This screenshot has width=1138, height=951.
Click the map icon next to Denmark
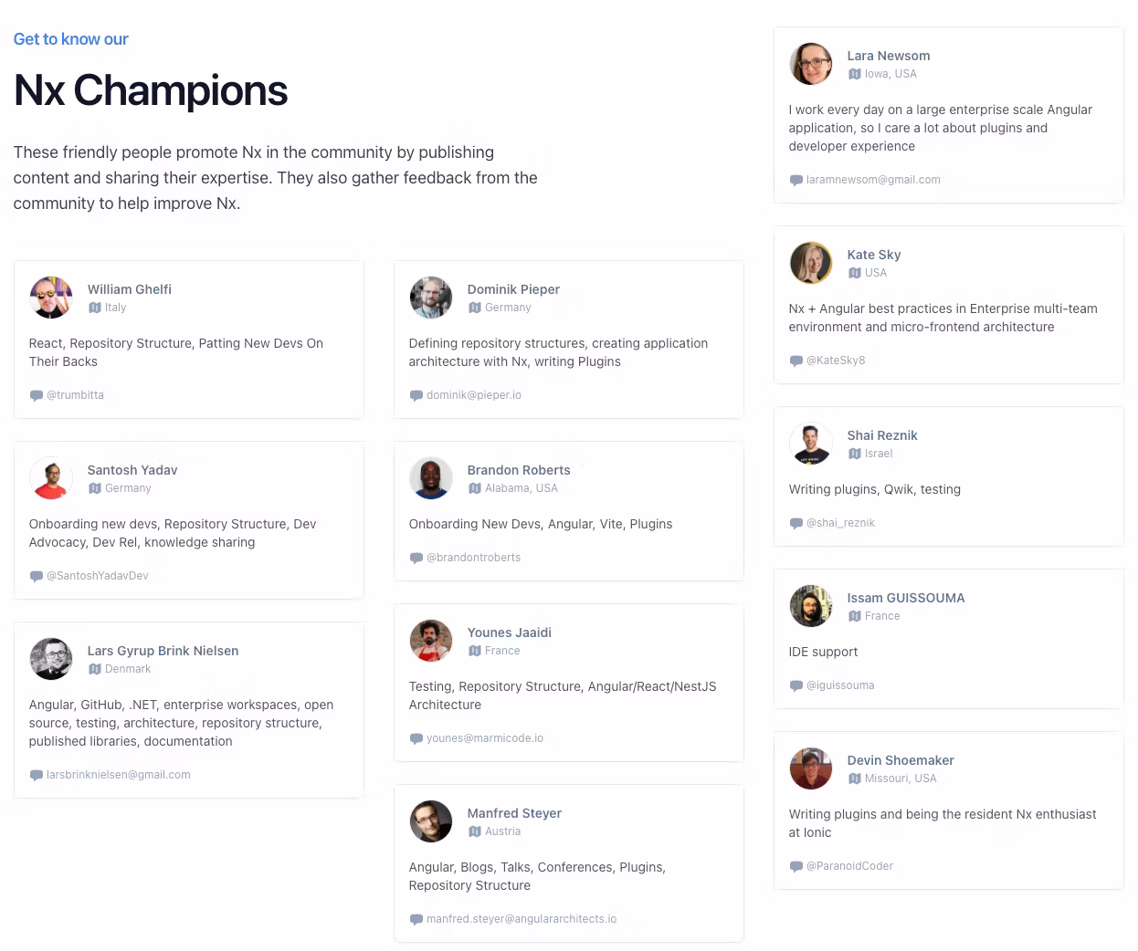click(x=94, y=669)
